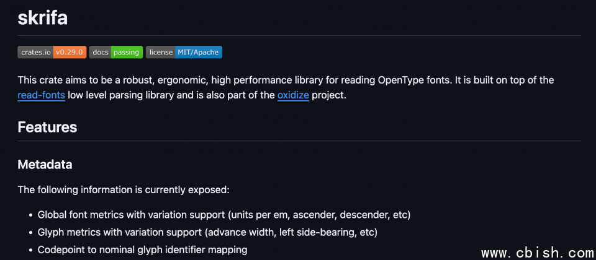Click the orange v0.29.0 version badge
596x260 pixels.
click(70, 53)
